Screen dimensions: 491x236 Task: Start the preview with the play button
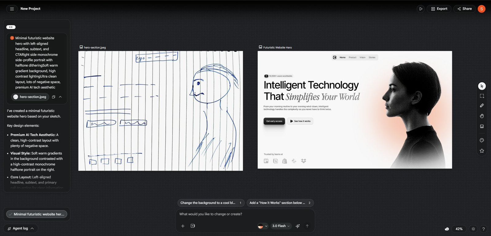tap(421, 9)
